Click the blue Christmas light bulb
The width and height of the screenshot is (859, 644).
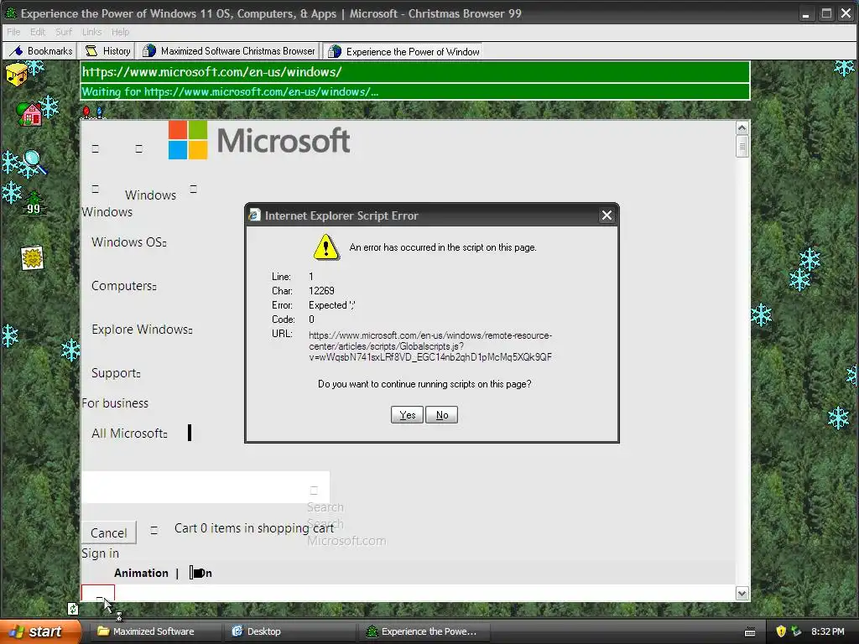coord(99,112)
